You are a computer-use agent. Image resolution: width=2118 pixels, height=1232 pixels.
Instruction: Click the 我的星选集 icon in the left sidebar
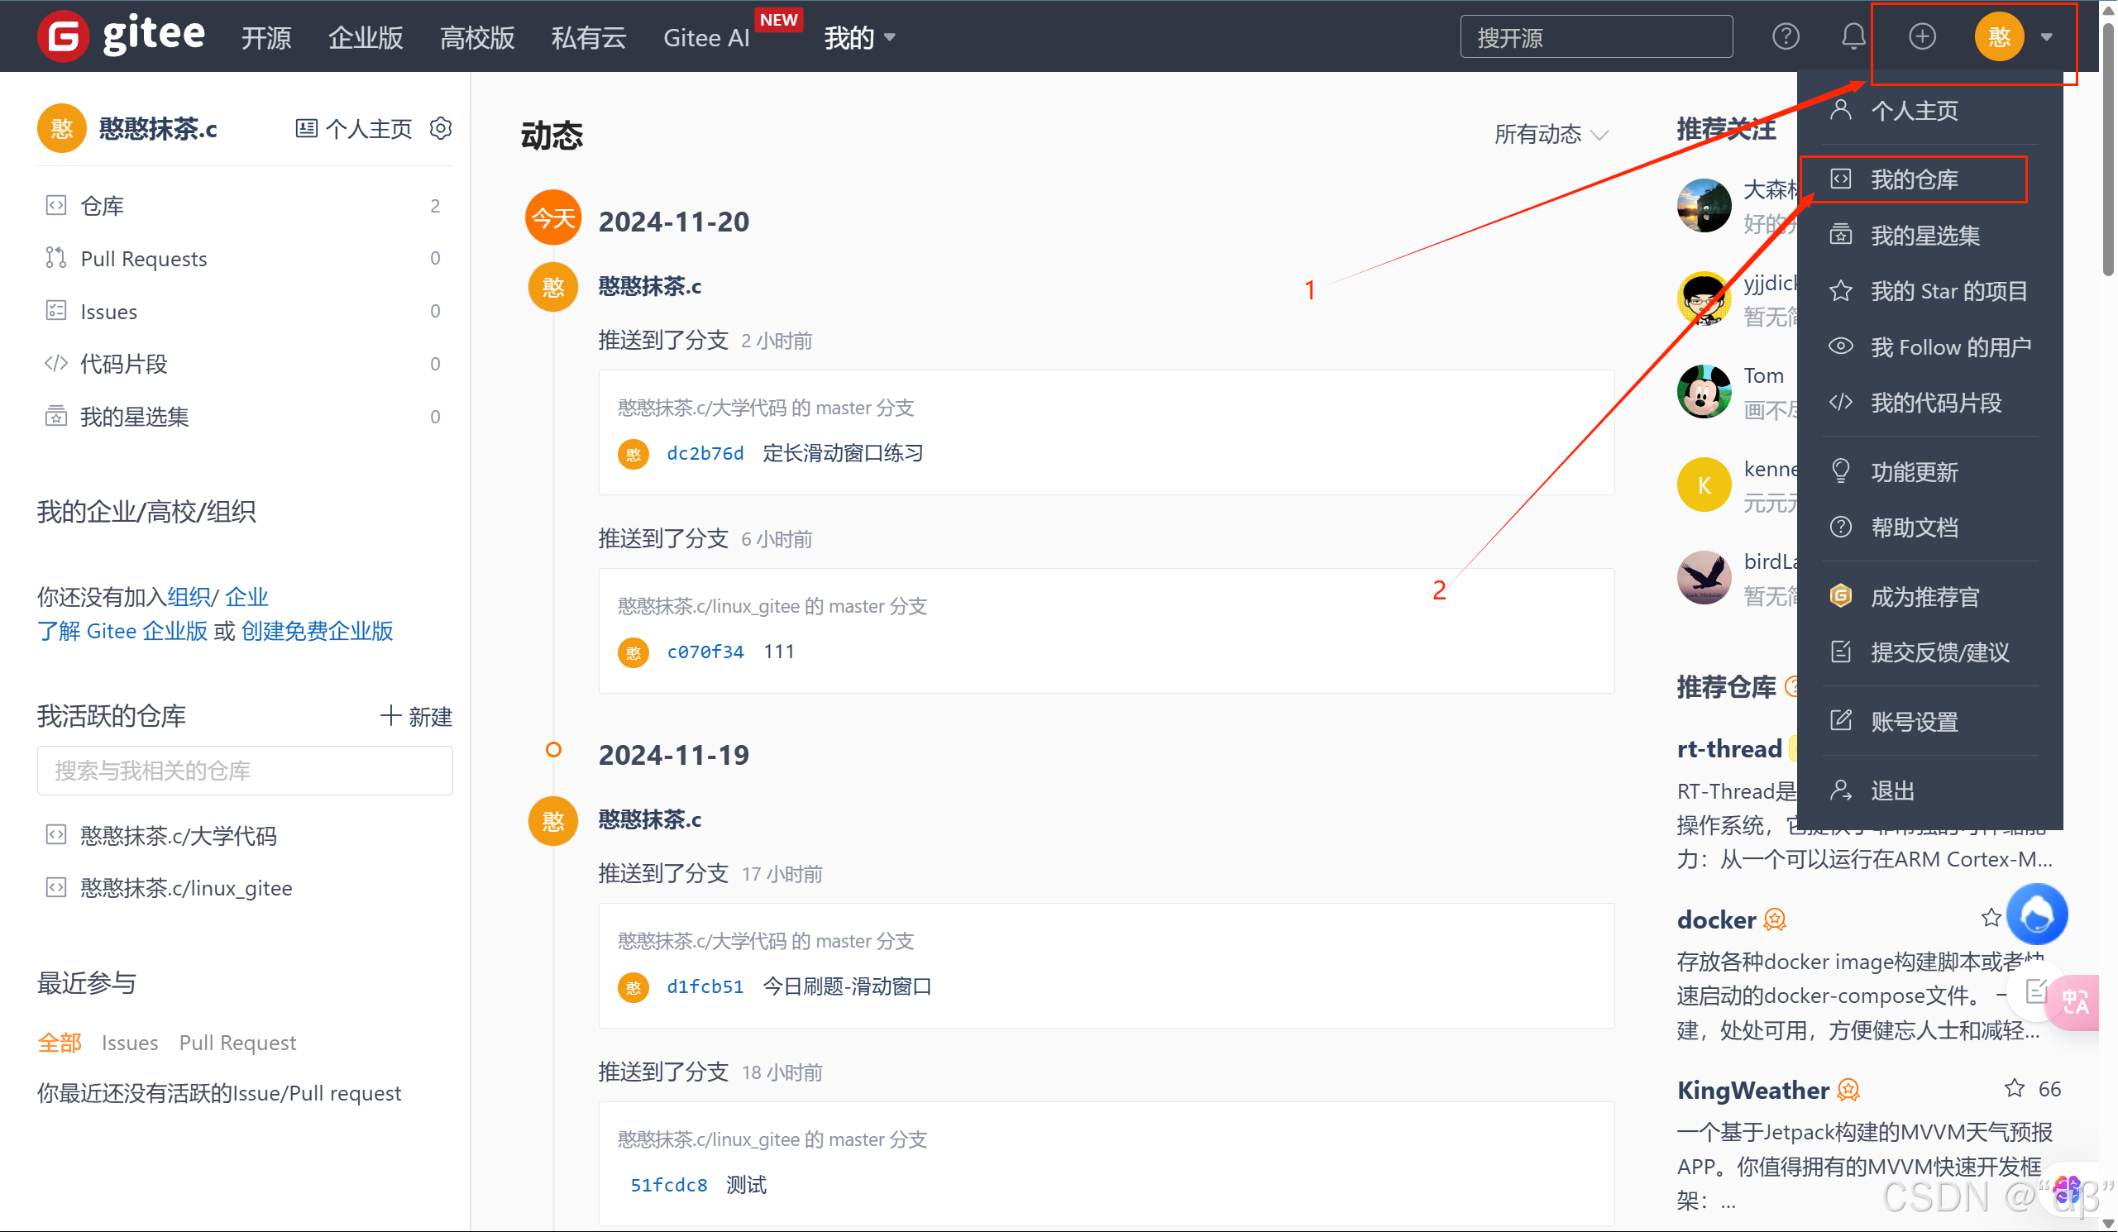pos(55,416)
